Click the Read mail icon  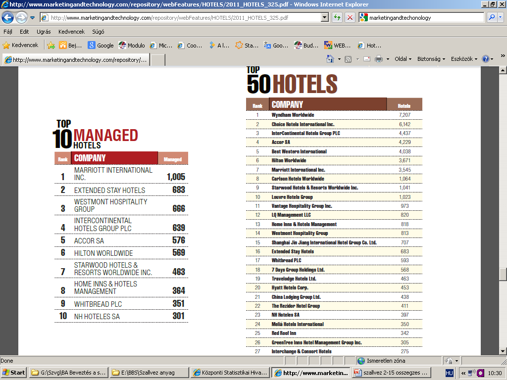(367, 59)
